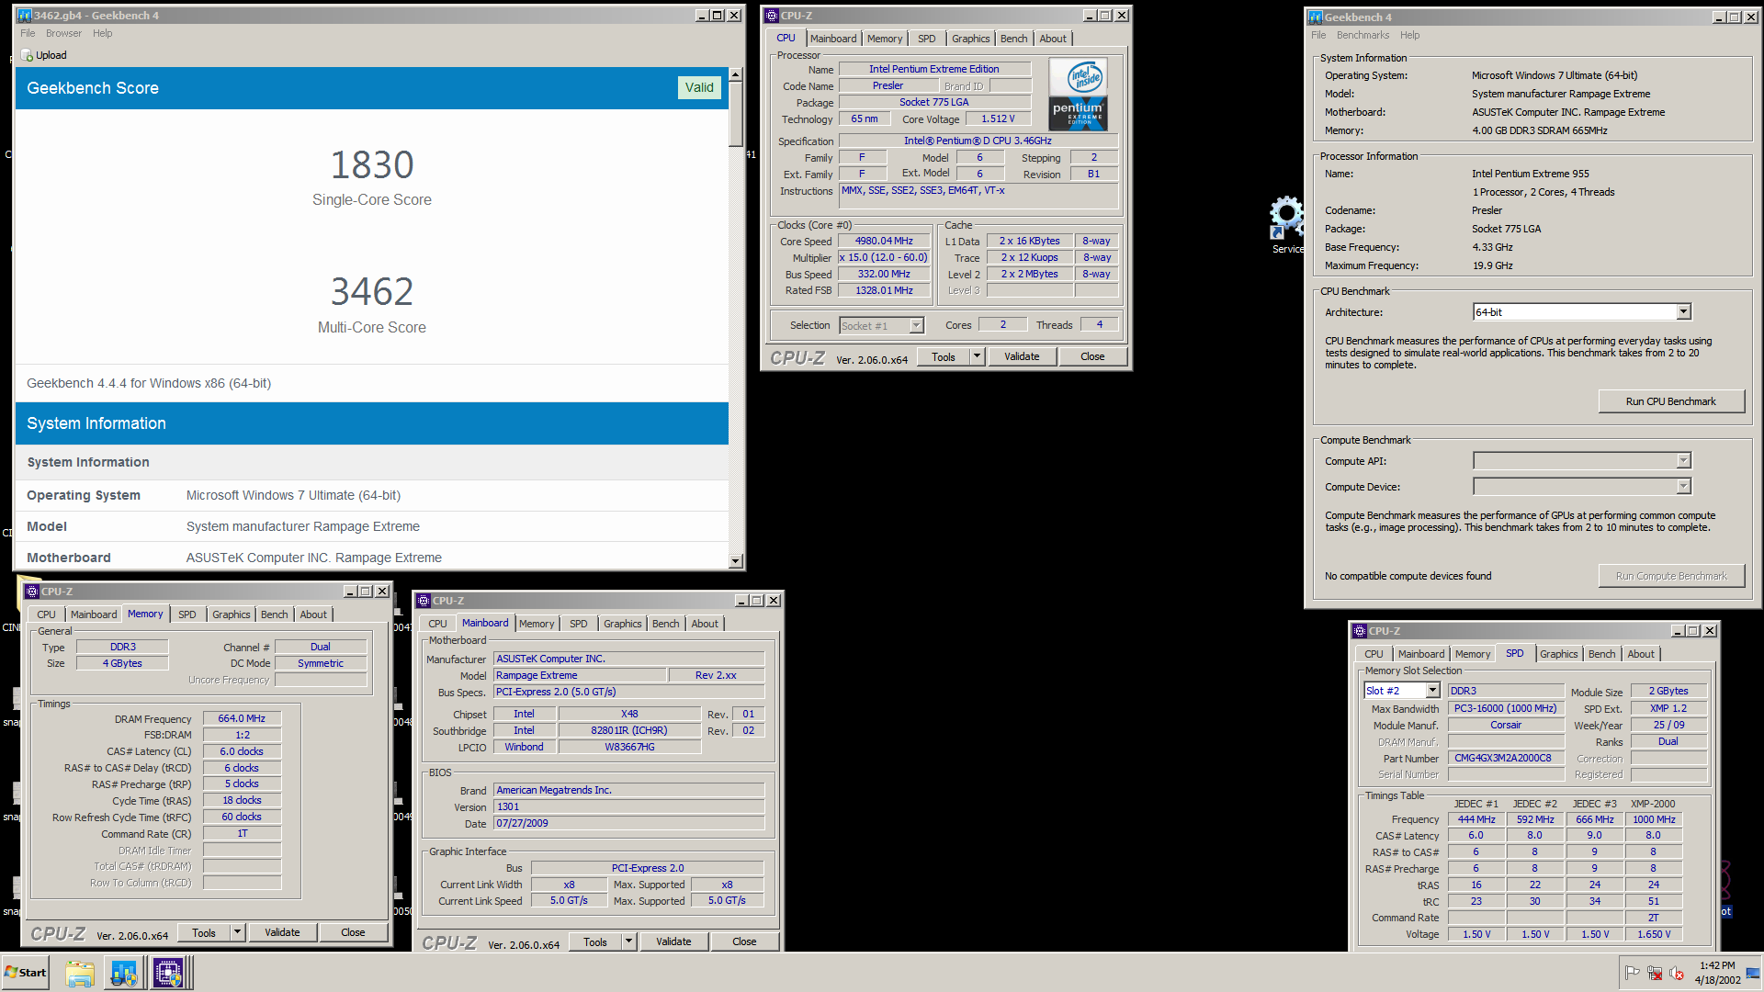Select Geekbench icon in the taskbar
The width and height of the screenshot is (1764, 992).
click(x=124, y=973)
